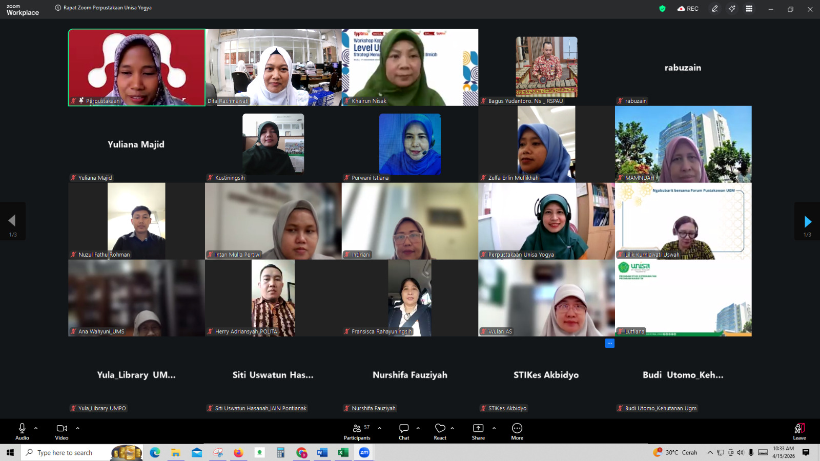Select the React heart icon
The image size is (820, 461).
tap(440, 431)
